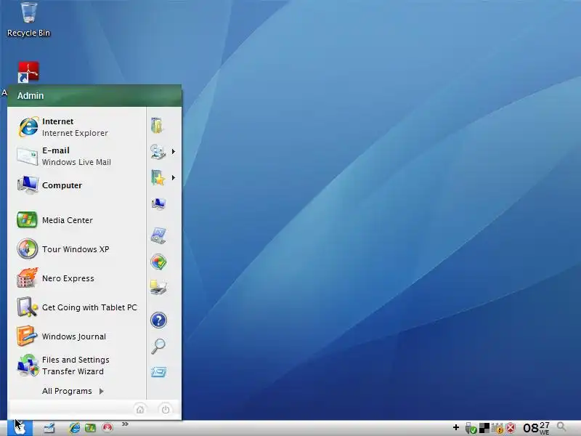
Task: Open Computer from the Start menu
Action: coord(77,185)
